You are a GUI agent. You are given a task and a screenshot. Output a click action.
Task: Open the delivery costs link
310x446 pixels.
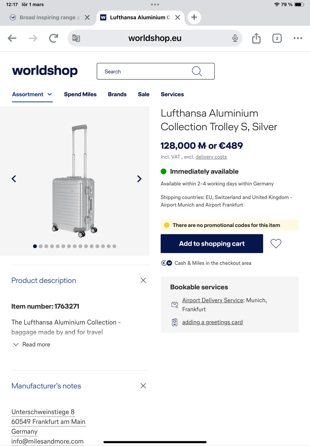pyautogui.click(x=211, y=157)
